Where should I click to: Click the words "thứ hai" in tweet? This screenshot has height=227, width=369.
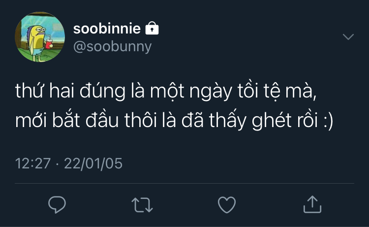(x=45, y=91)
